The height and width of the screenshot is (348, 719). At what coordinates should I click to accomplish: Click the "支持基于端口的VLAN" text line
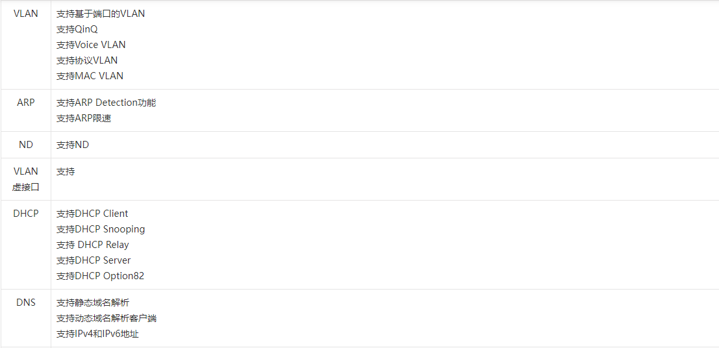(101, 14)
